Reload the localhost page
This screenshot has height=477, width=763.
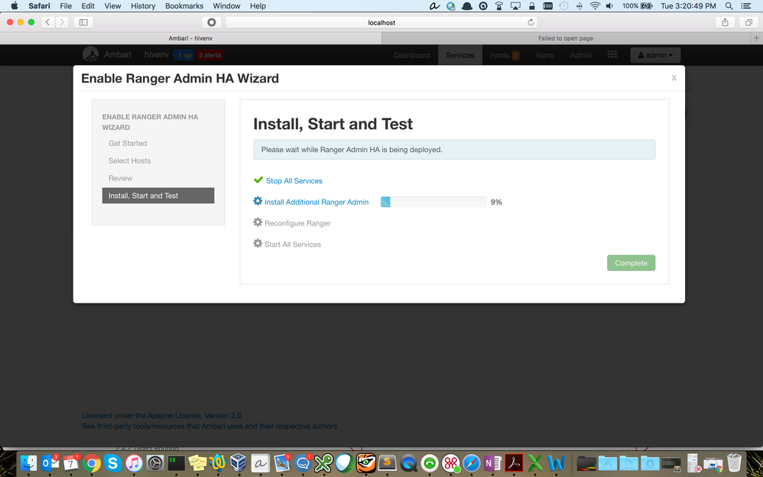531,22
